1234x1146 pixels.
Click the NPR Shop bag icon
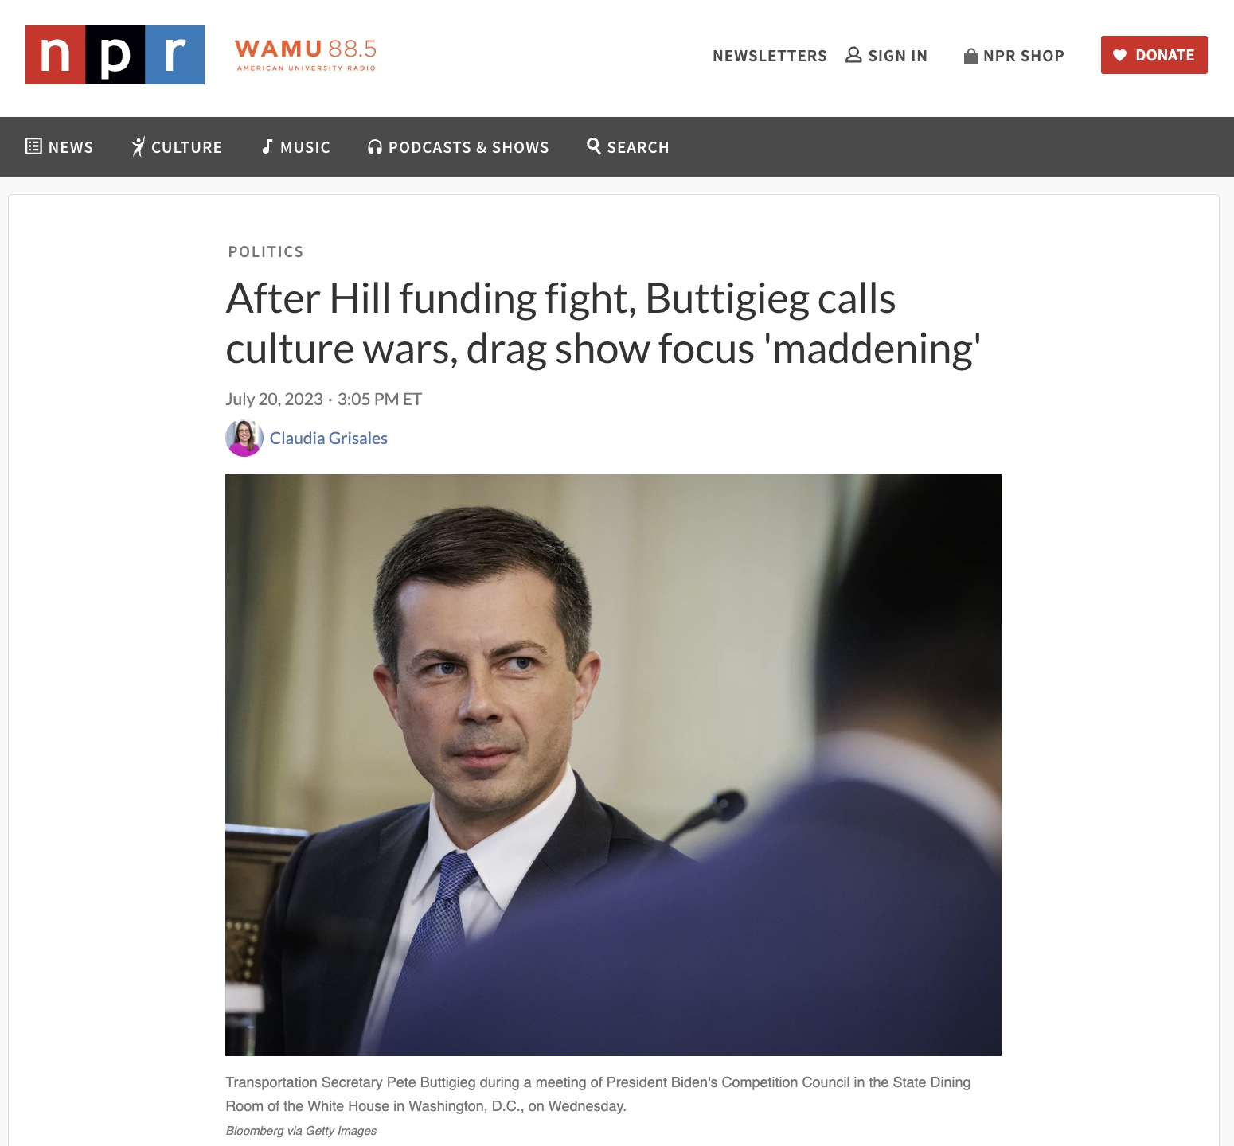pos(970,56)
